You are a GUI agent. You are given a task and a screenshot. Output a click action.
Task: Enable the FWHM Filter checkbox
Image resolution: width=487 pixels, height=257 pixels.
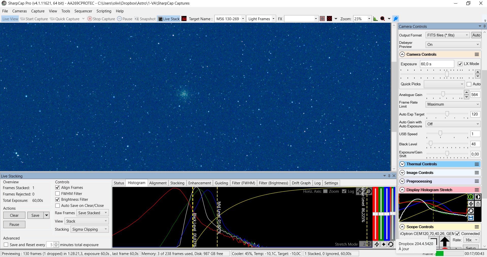[x=58, y=193]
